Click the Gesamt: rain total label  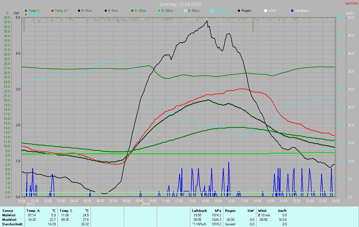tap(230, 224)
